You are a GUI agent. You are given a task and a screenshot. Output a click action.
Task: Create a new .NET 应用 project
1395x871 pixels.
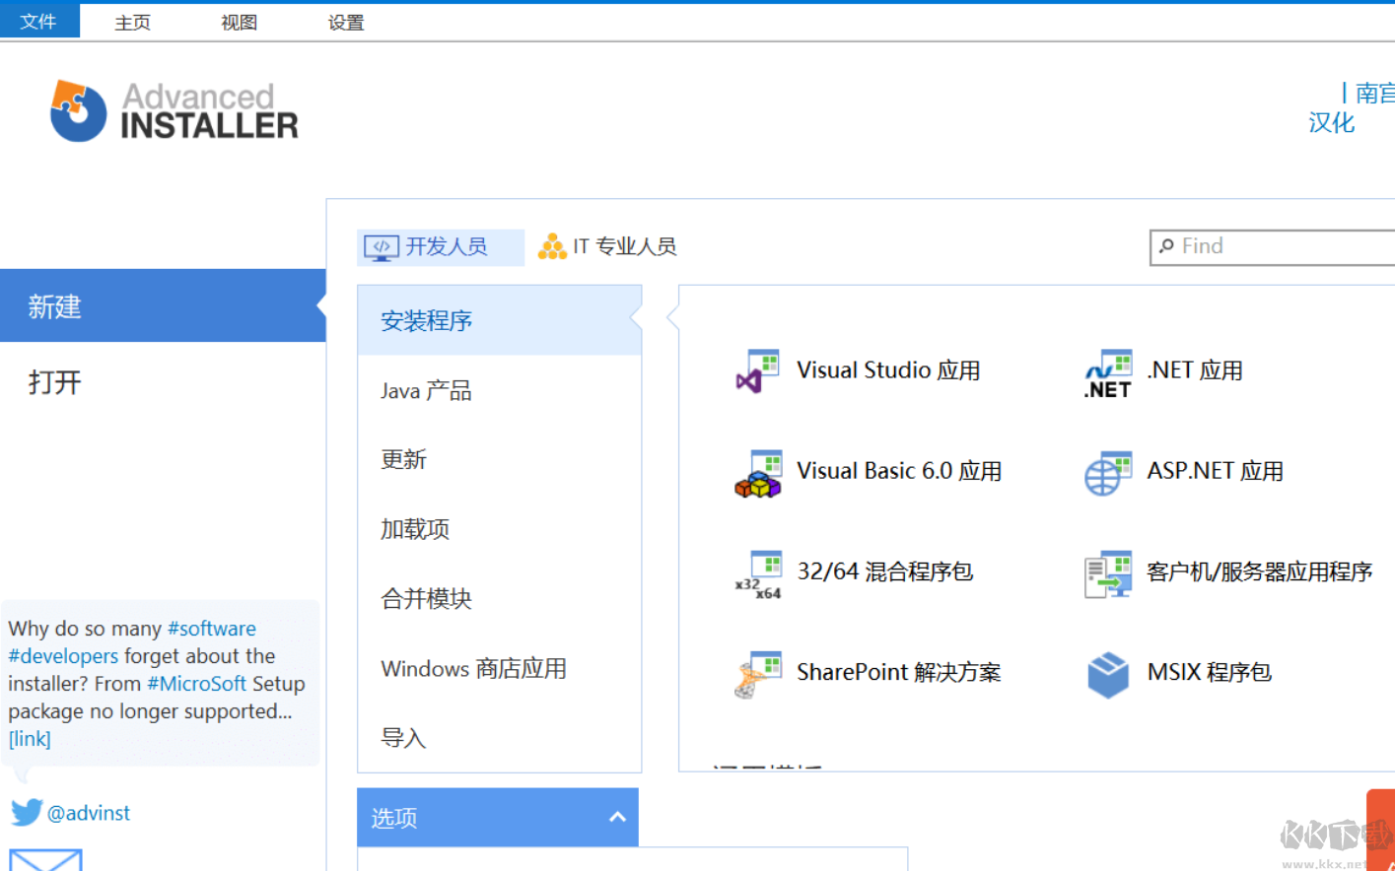click(x=1196, y=369)
